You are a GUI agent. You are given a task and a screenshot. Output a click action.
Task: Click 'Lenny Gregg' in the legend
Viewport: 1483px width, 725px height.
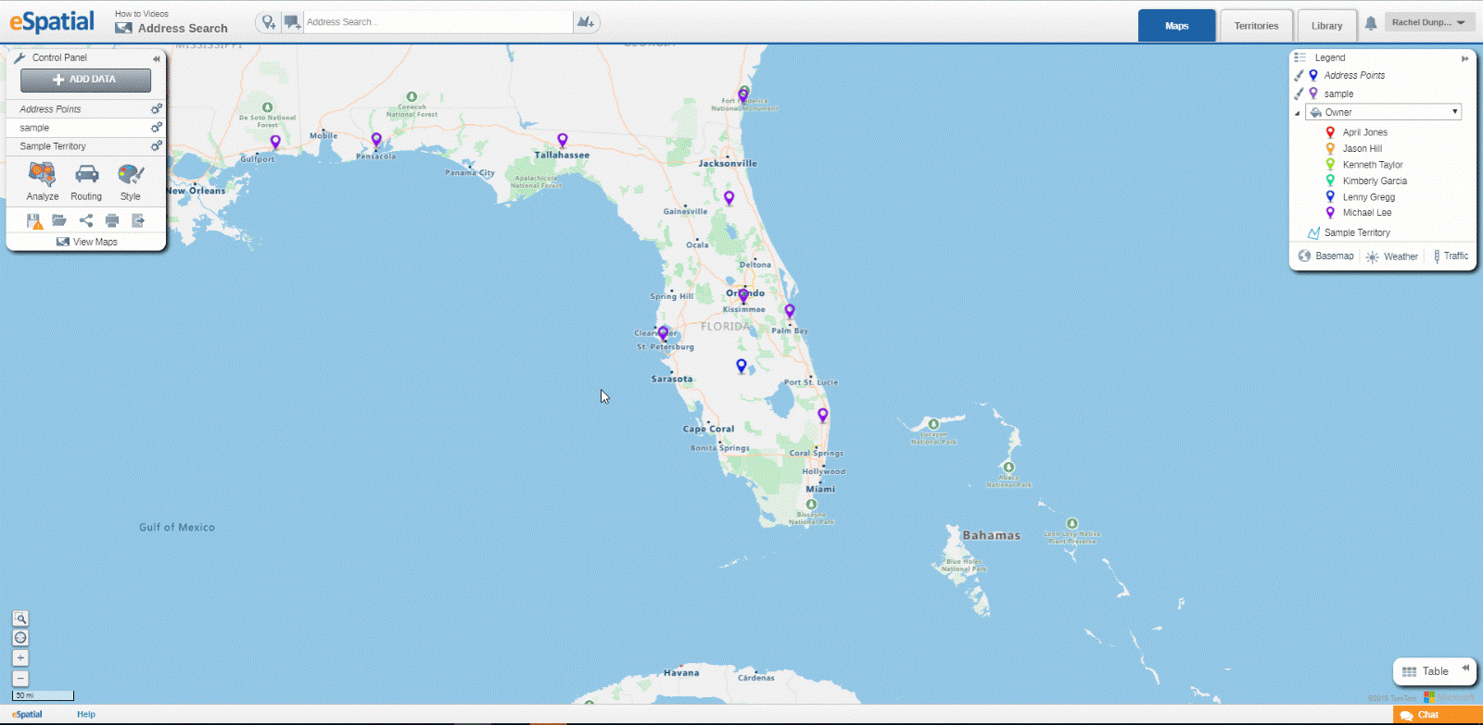pyautogui.click(x=1369, y=197)
